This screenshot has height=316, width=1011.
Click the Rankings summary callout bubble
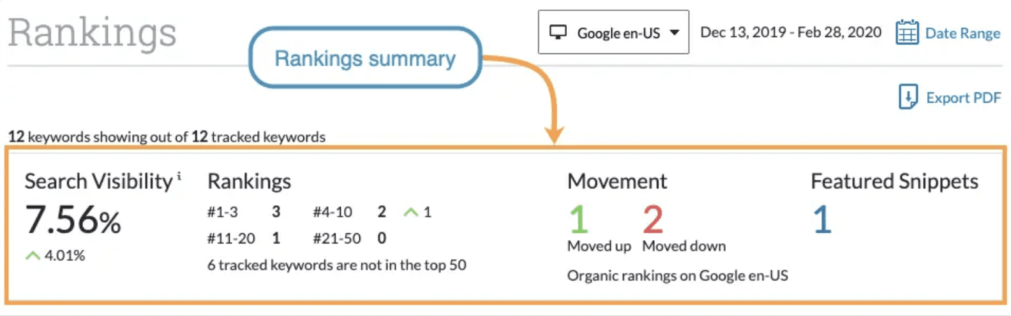point(365,58)
